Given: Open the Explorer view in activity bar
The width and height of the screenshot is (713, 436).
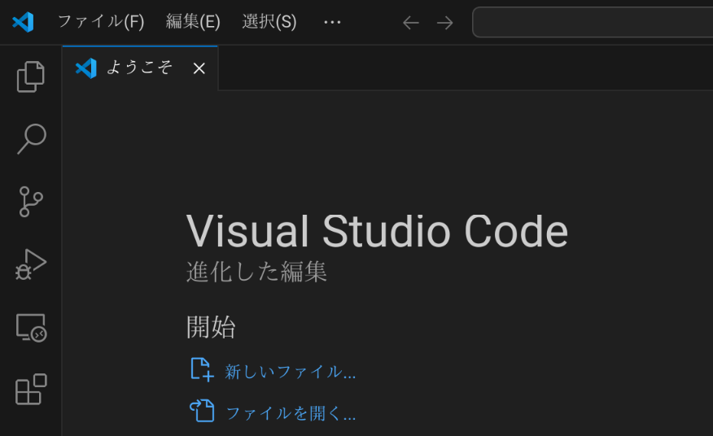Looking at the screenshot, I should (31, 76).
